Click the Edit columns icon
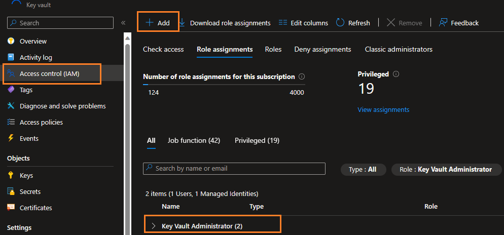Screen dimensions: 504x235 click(283, 23)
